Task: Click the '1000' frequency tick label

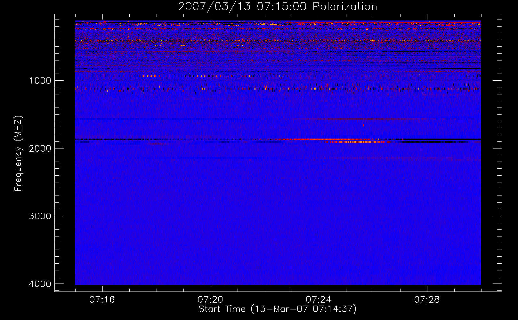Action: point(40,81)
